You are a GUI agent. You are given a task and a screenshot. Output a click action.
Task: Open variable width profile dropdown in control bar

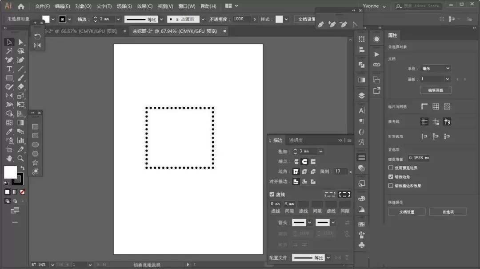[161, 19]
